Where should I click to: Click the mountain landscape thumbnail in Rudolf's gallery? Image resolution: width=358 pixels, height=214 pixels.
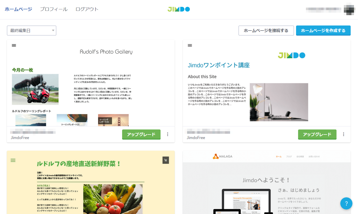(x=31, y=120)
